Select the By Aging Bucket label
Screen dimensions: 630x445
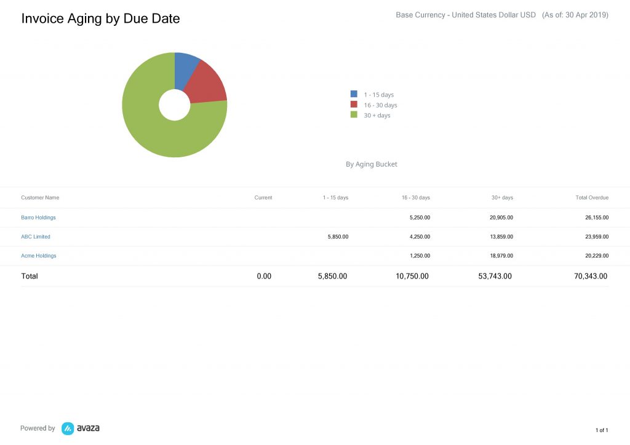click(371, 164)
